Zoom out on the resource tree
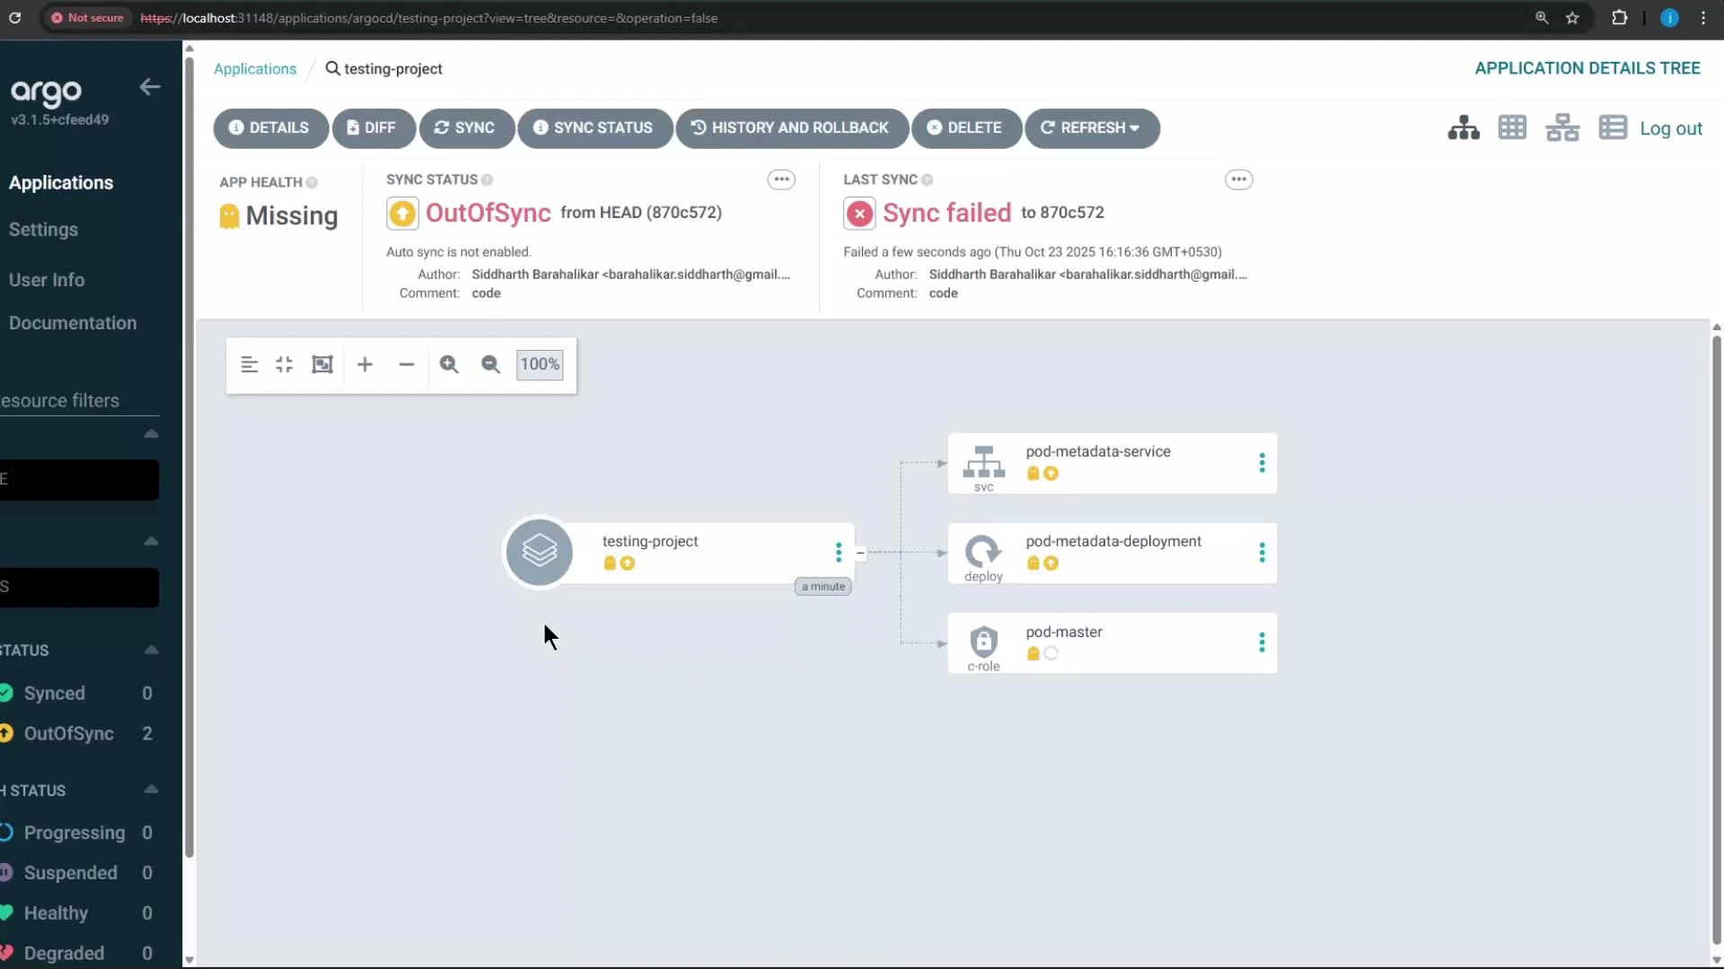This screenshot has width=1724, height=969. click(489, 364)
